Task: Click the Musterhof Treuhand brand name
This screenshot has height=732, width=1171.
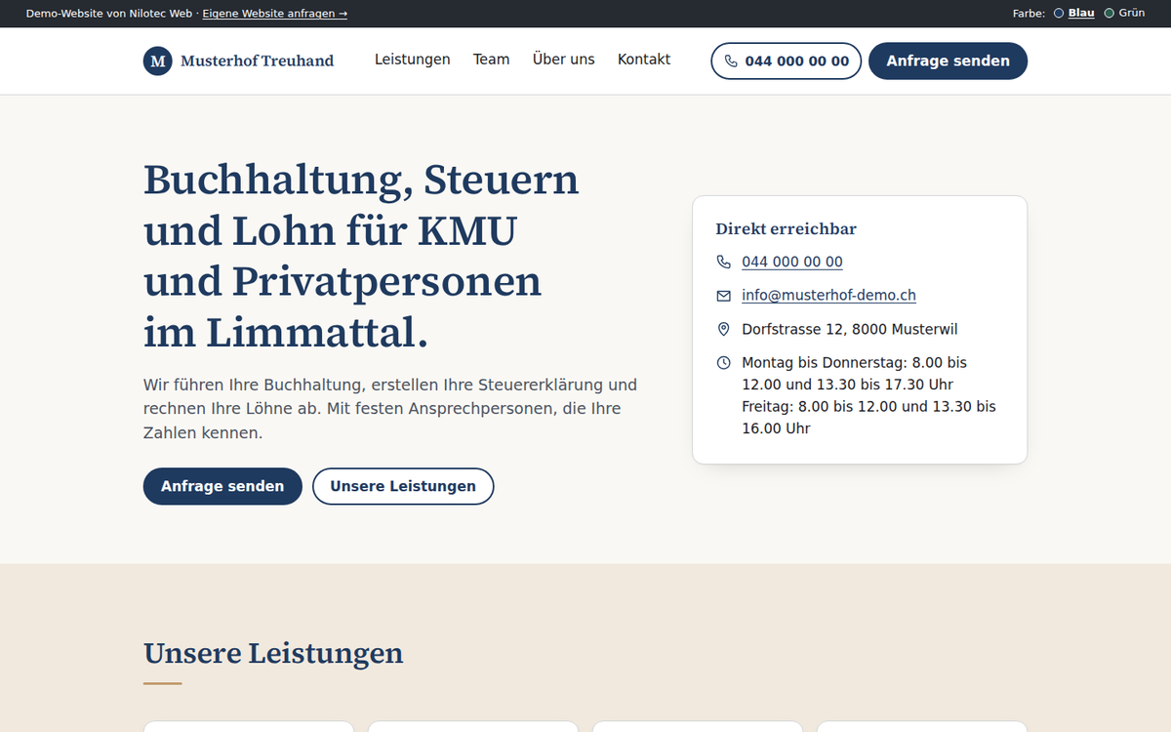Action: pos(258,61)
